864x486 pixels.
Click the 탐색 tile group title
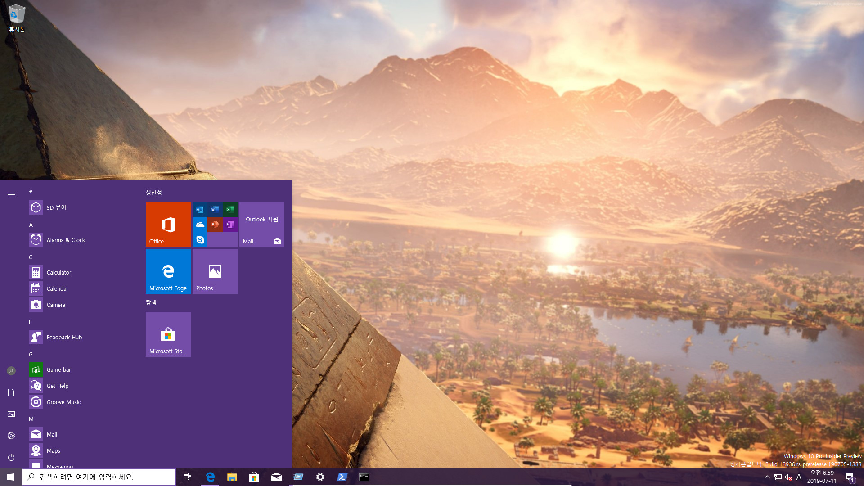tap(151, 302)
